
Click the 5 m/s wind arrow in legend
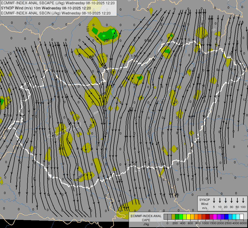click(214, 200)
